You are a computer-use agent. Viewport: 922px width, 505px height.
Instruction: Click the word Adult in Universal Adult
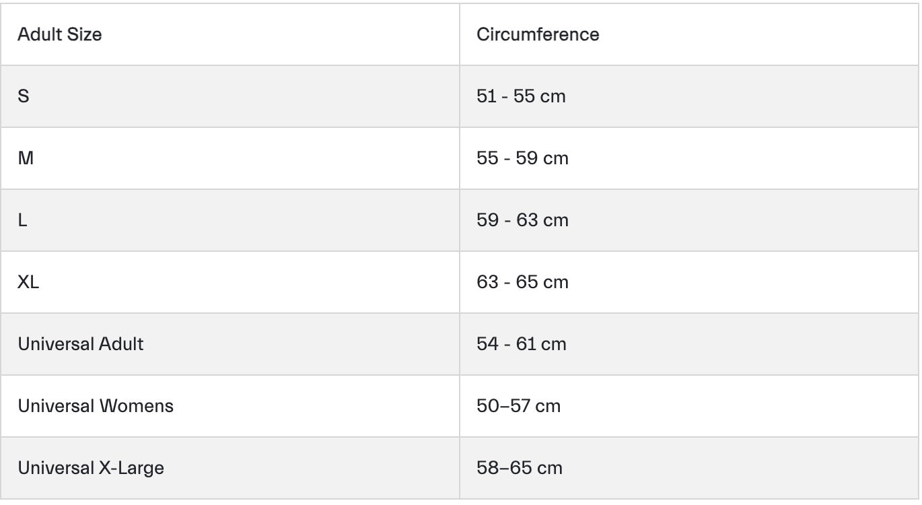pyautogui.click(x=121, y=344)
